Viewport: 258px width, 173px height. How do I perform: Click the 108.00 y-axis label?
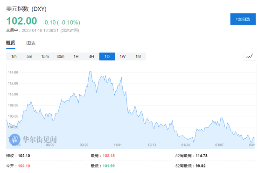click(13, 105)
